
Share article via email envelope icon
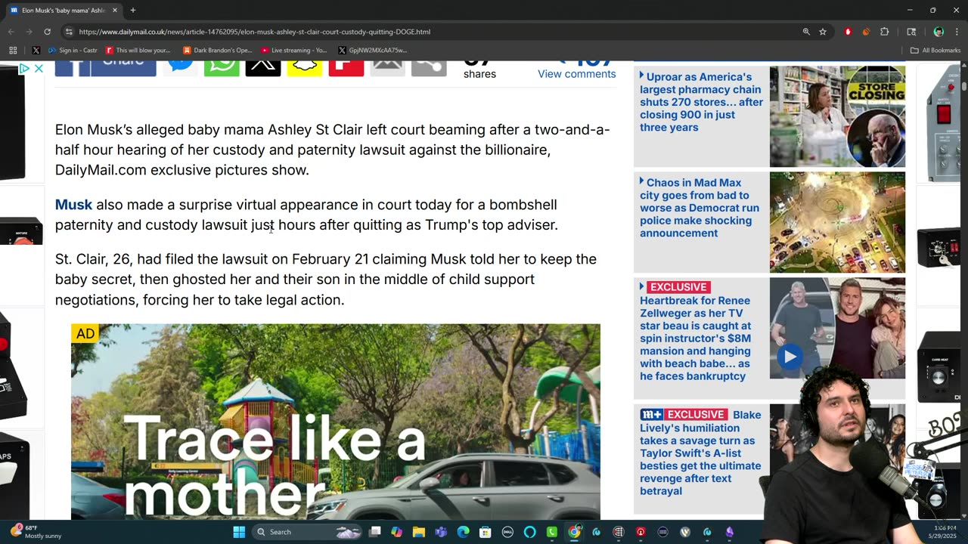click(x=387, y=67)
